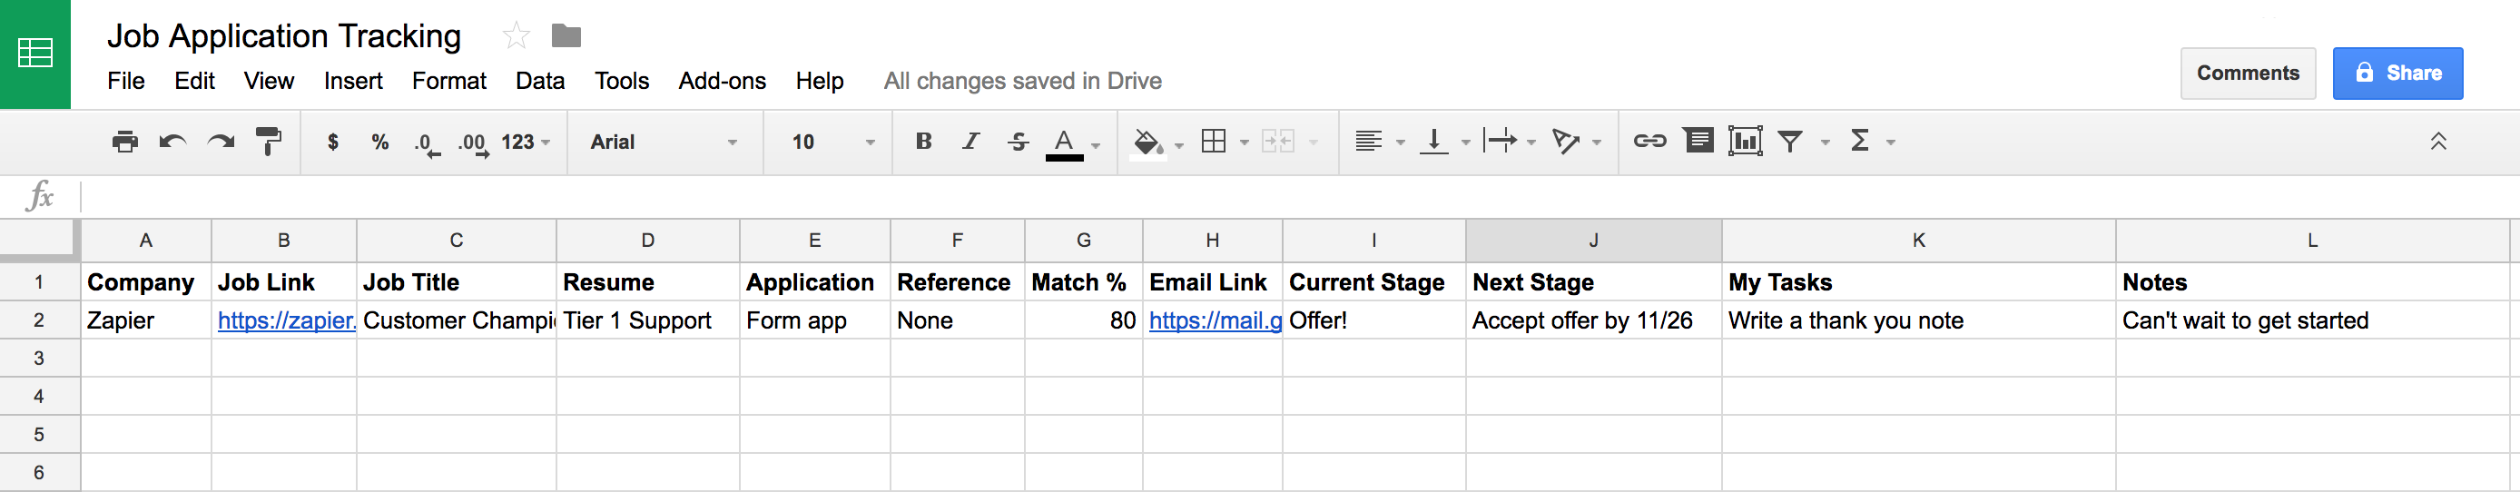Open the Tools menu

pyautogui.click(x=622, y=81)
